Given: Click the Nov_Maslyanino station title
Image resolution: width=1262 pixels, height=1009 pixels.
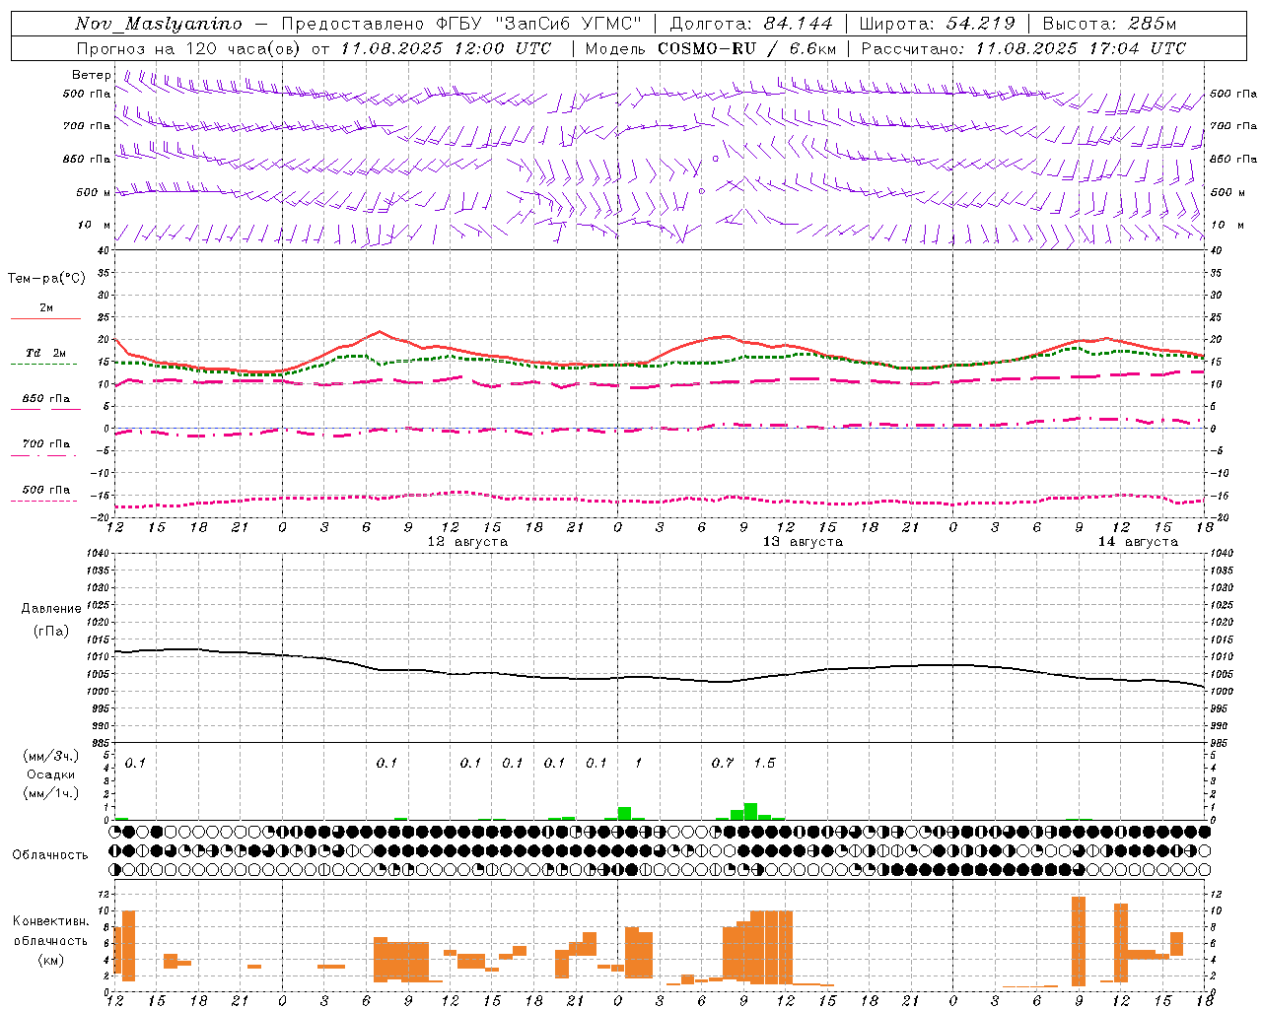Looking at the screenshot, I should pos(159,24).
